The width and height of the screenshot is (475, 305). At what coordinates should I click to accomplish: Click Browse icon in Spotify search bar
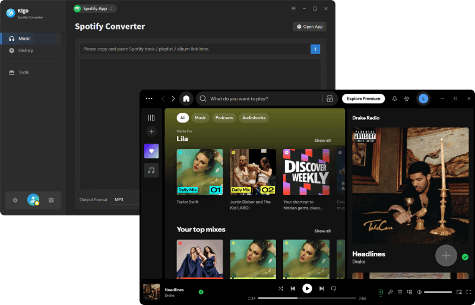[330, 99]
